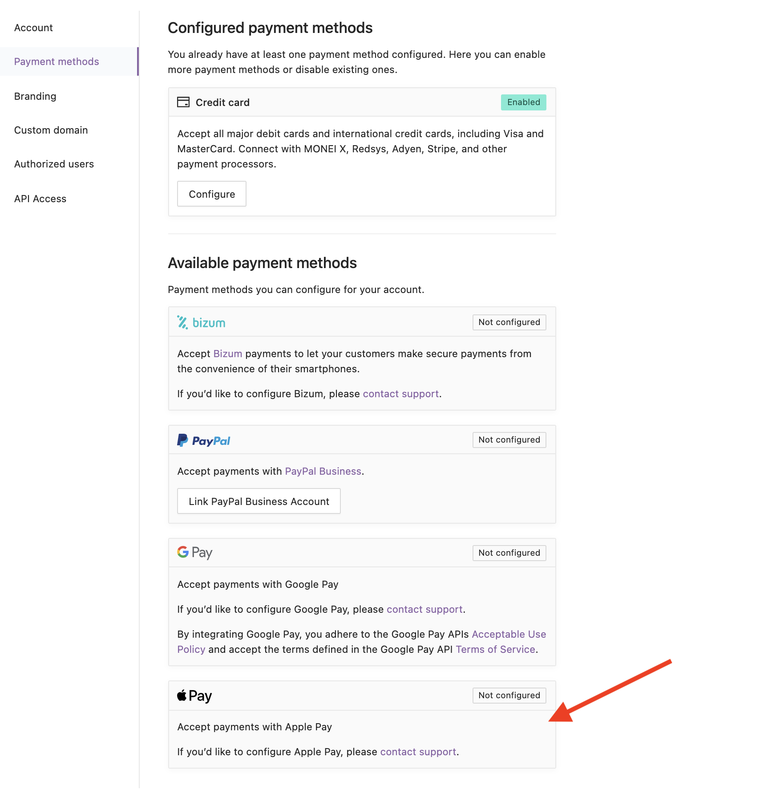The image size is (776, 798).
Task: Open API Access page
Action: [40, 199]
